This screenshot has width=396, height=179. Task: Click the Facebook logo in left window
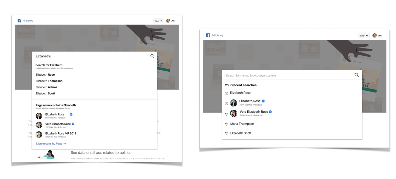pos(19,21)
